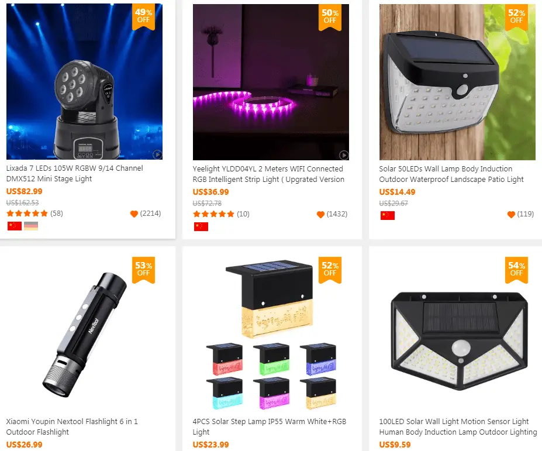Click the Lixada stage light star rating
542x451 pixels.
pos(27,214)
